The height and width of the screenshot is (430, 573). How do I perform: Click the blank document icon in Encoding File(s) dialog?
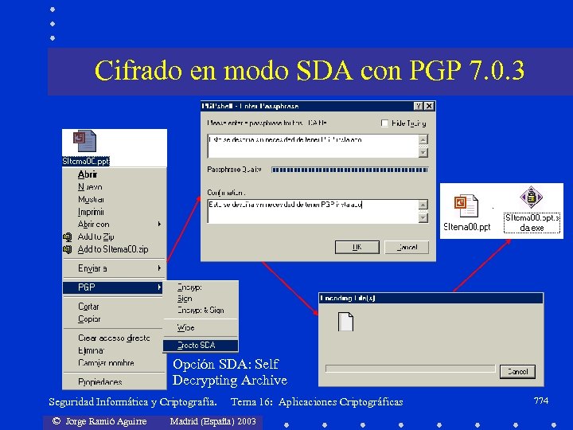pos(345,322)
